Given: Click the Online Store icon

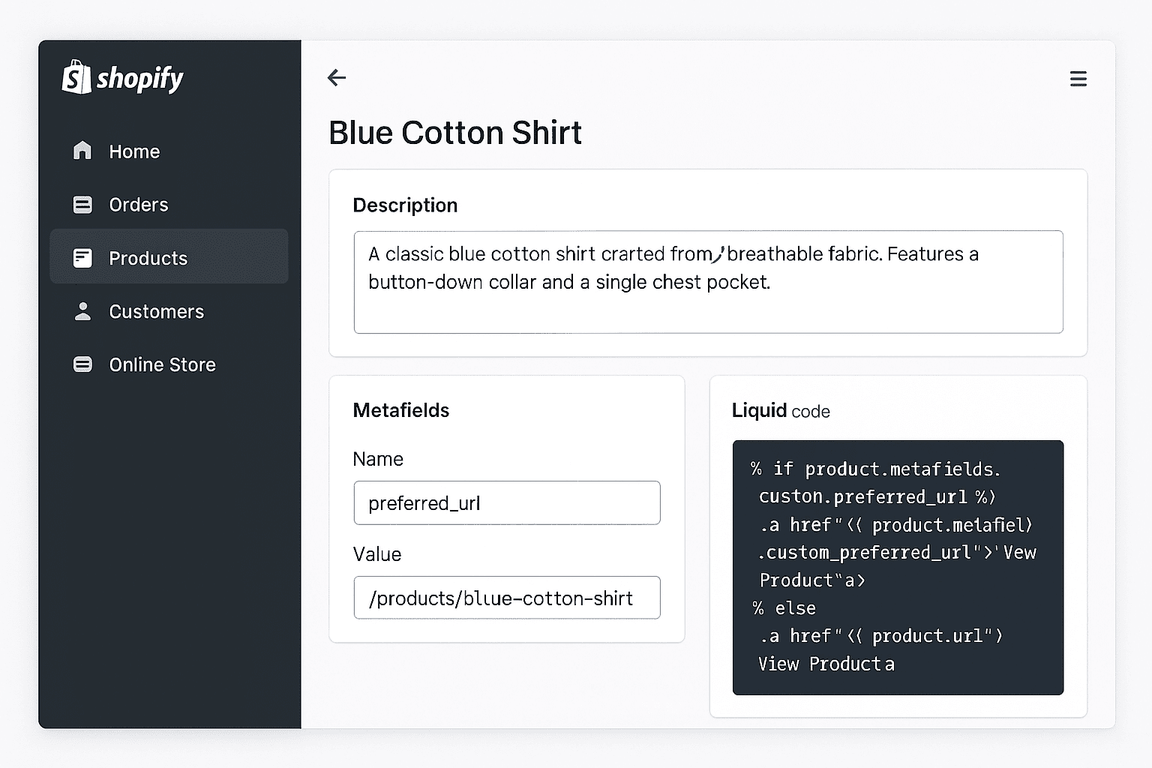Looking at the screenshot, I should click(82, 364).
